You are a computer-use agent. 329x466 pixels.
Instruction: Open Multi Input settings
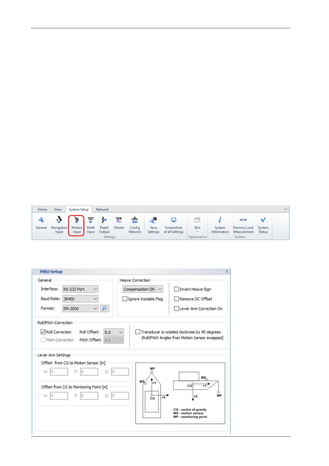[x=91, y=225]
